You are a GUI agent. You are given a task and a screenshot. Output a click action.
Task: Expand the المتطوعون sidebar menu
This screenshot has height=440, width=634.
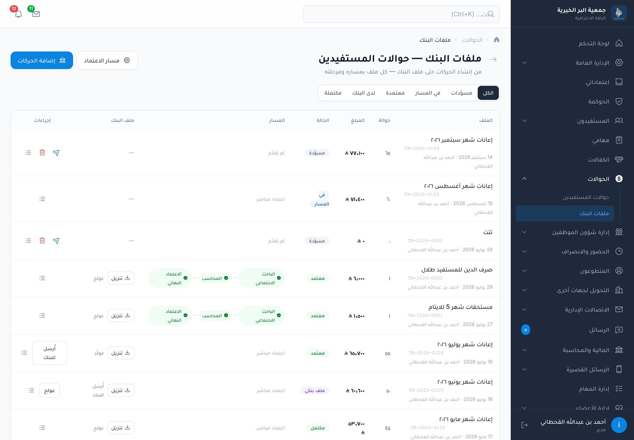[x=570, y=271]
